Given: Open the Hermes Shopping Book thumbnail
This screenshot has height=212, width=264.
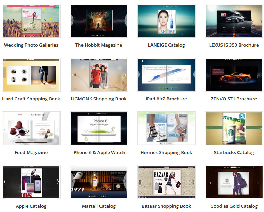Looking at the screenshot, I should [x=166, y=128].
